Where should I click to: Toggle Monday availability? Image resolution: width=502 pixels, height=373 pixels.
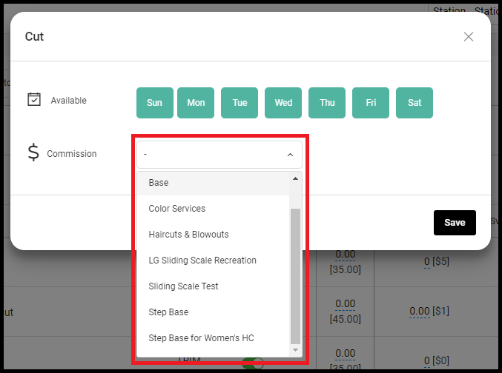pyautogui.click(x=196, y=103)
